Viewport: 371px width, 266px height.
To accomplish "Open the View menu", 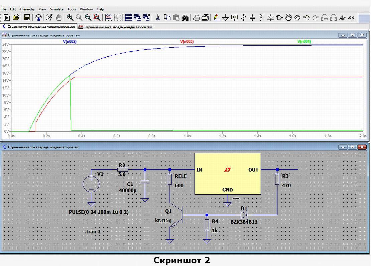I will (x=42, y=9).
